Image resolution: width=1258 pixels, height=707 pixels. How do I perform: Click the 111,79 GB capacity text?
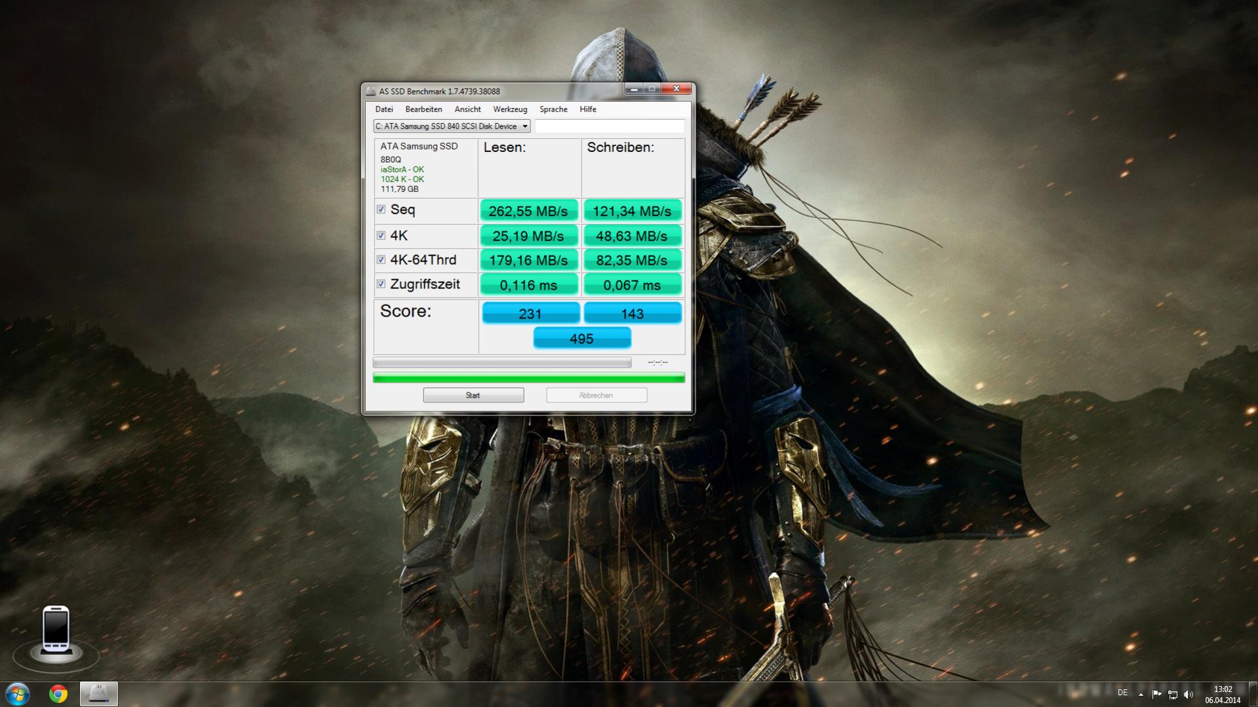(x=399, y=189)
